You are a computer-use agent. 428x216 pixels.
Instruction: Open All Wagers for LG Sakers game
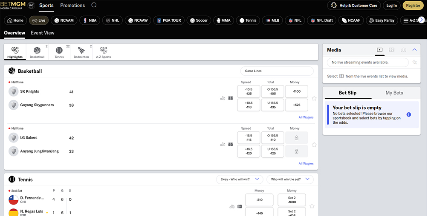click(306, 164)
